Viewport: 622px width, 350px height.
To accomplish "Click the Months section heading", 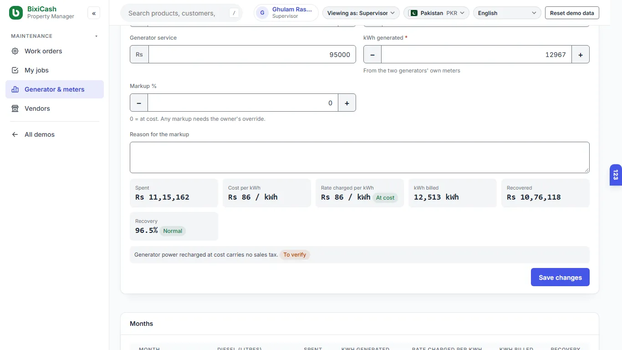I will (141, 324).
